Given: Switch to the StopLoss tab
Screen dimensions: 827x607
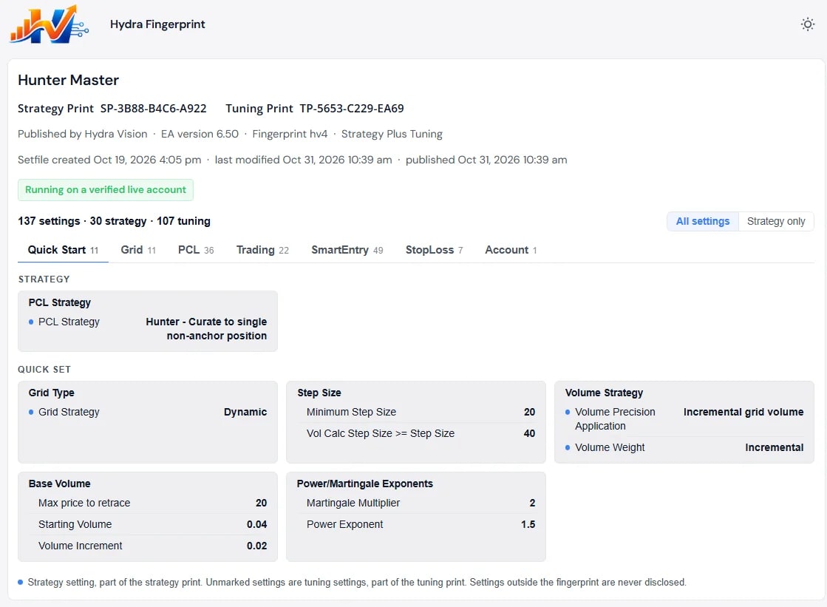Looking at the screenshot, I should pyautogui.click(x=434, y=250).
